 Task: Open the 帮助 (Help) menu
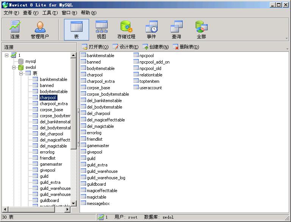coord(89,13)
